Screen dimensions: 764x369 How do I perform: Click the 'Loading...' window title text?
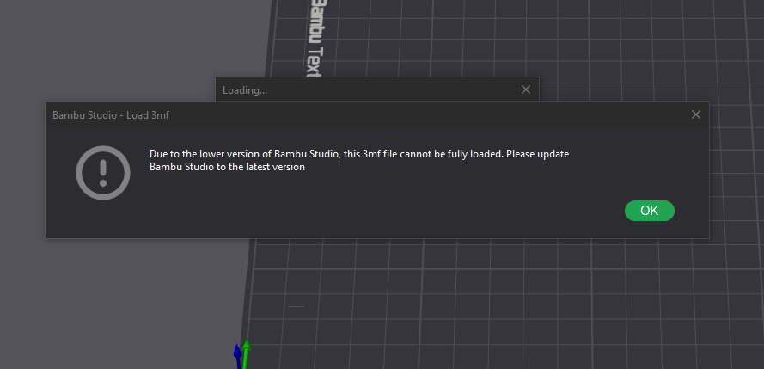(245, 90)
